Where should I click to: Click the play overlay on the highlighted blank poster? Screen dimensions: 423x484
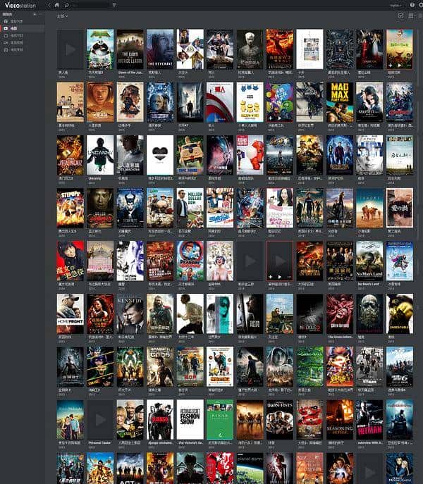(279, 277)
